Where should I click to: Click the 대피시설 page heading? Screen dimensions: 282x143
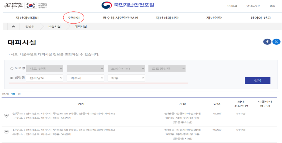[22, 42]
